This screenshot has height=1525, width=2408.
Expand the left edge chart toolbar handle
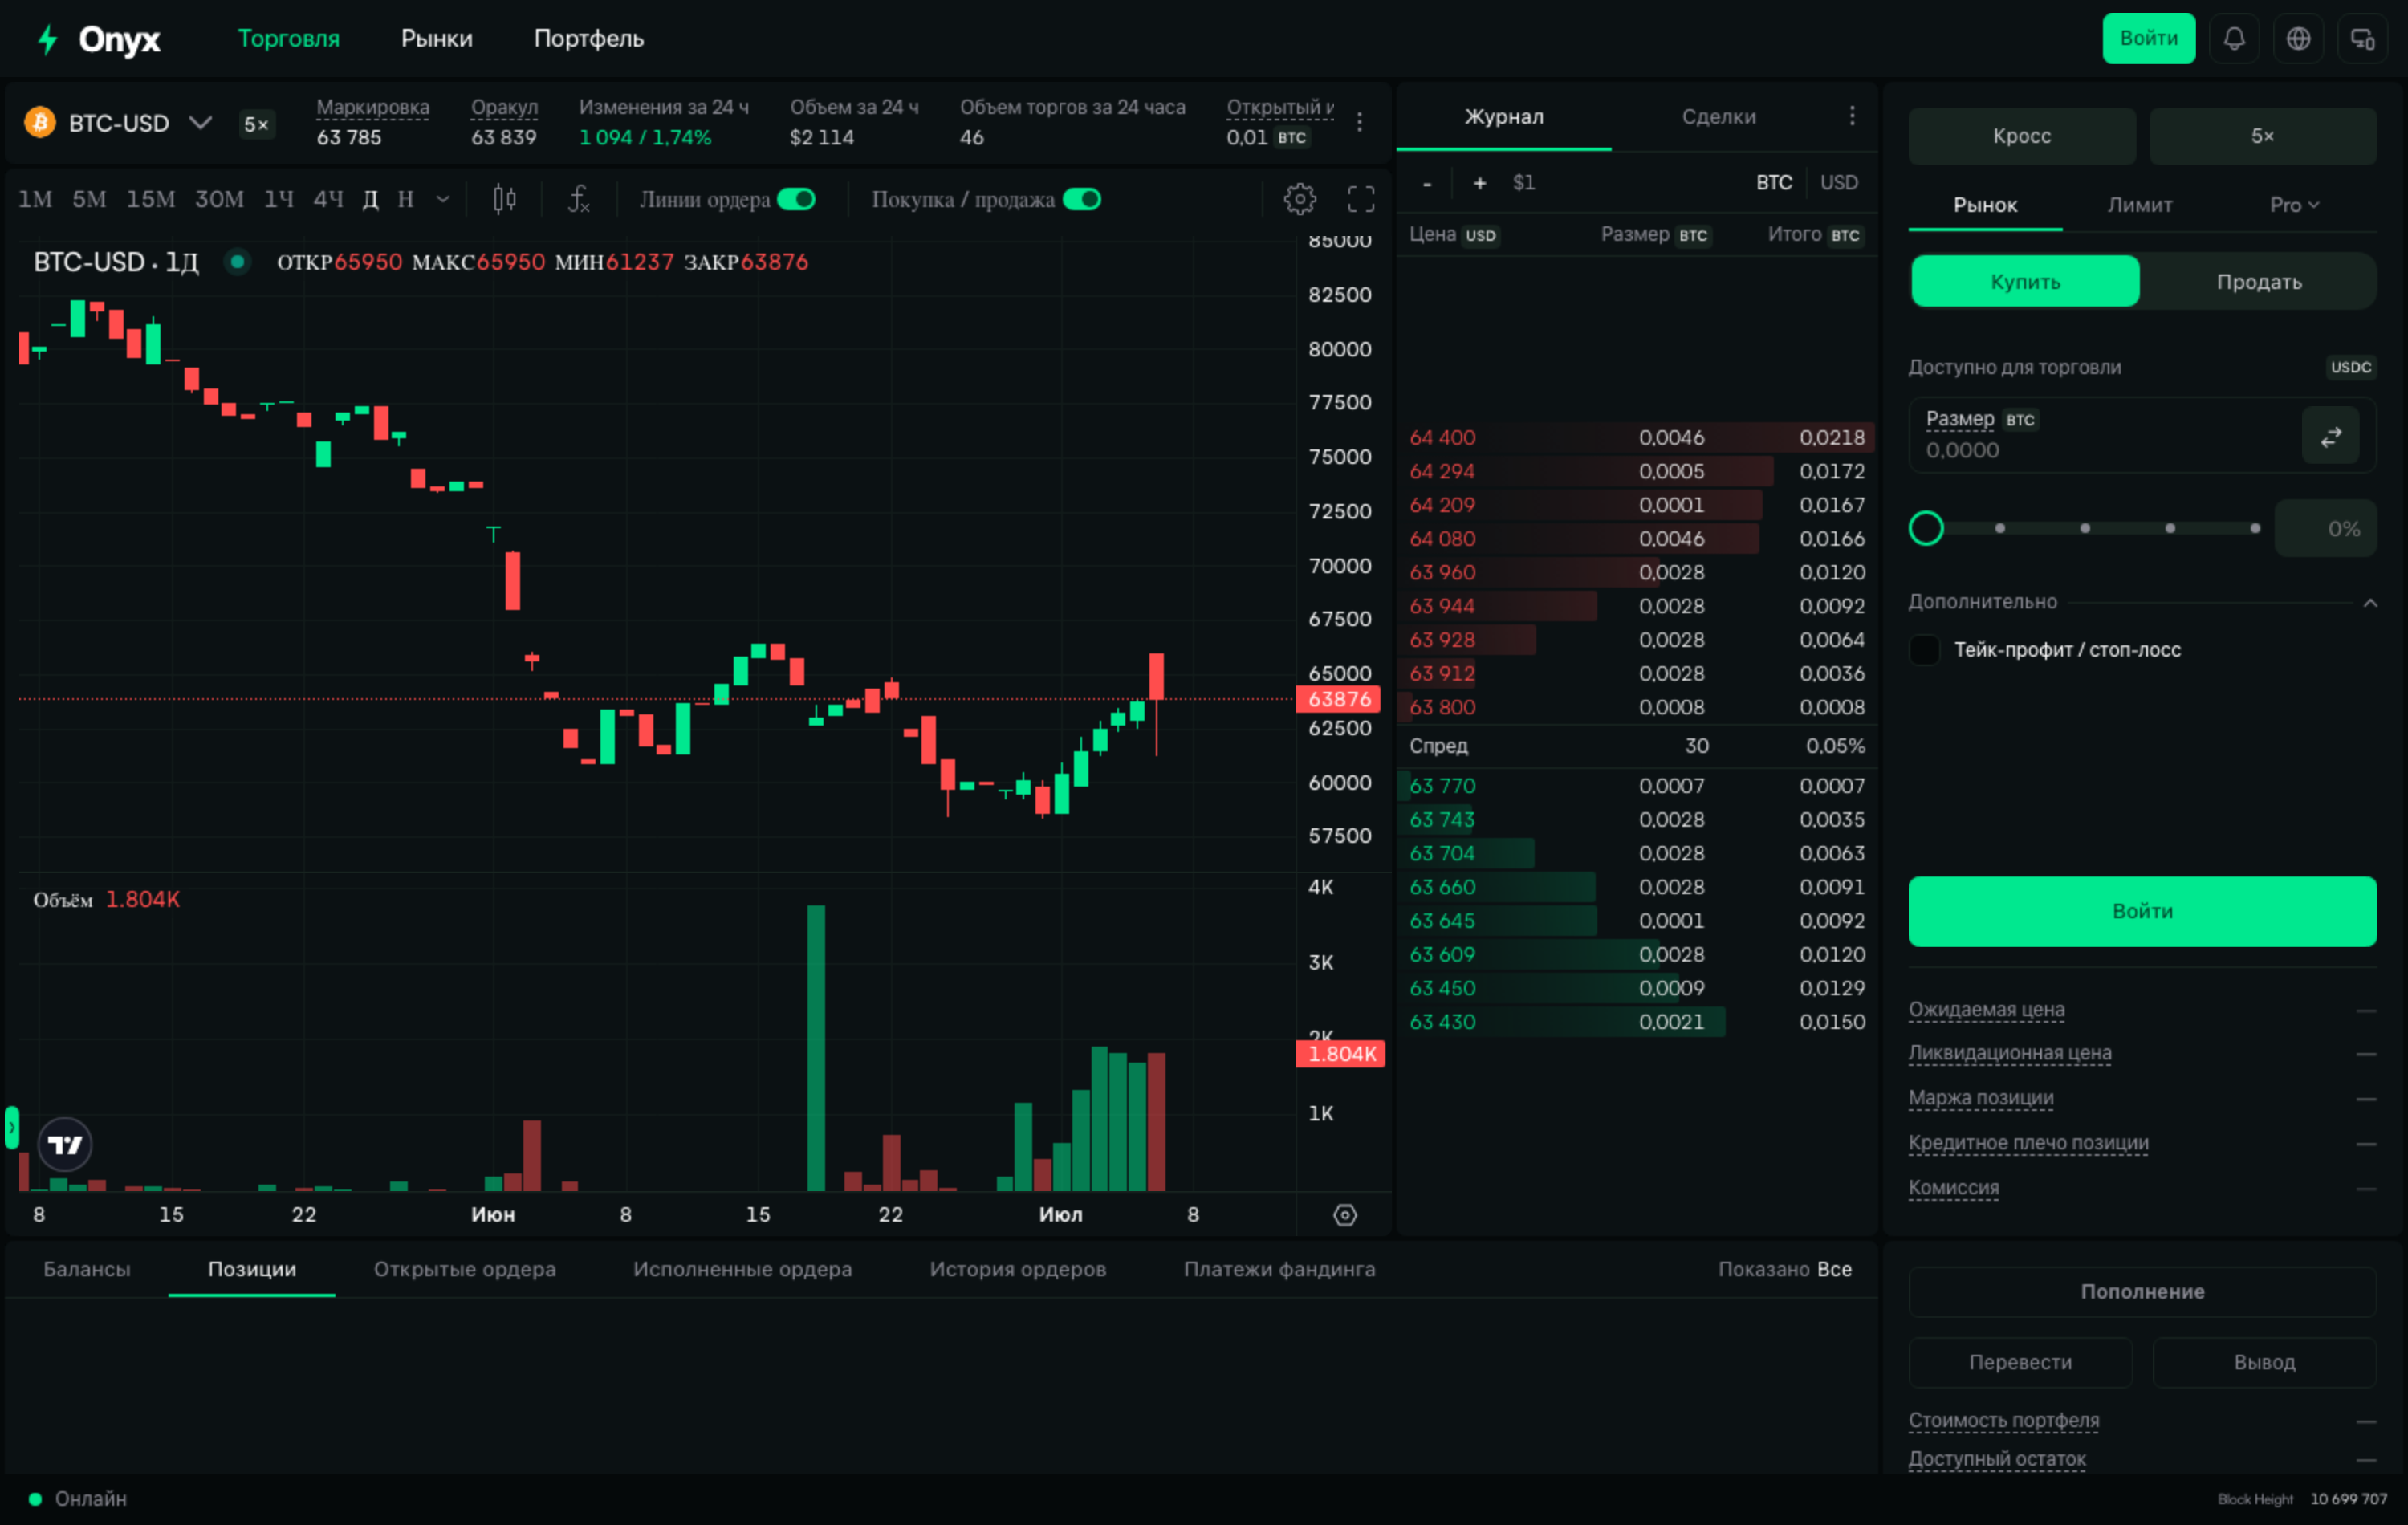coord(12,1127)
